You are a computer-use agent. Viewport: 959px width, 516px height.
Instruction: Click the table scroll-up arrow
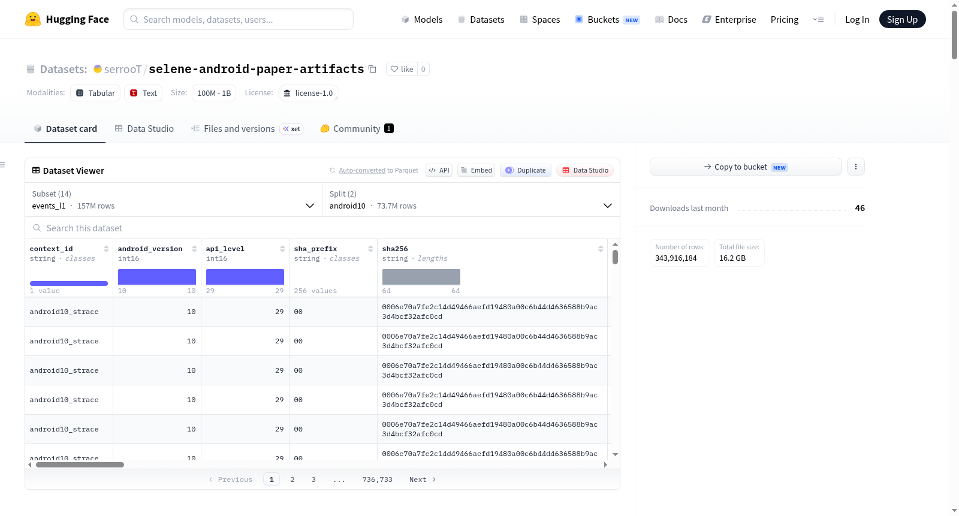(x=615, y=245)
